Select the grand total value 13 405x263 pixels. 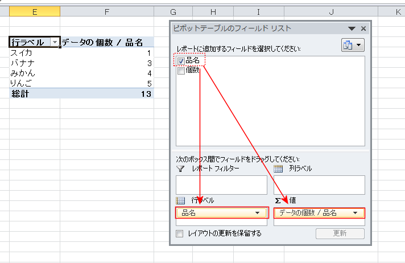(x=107, y=93)
